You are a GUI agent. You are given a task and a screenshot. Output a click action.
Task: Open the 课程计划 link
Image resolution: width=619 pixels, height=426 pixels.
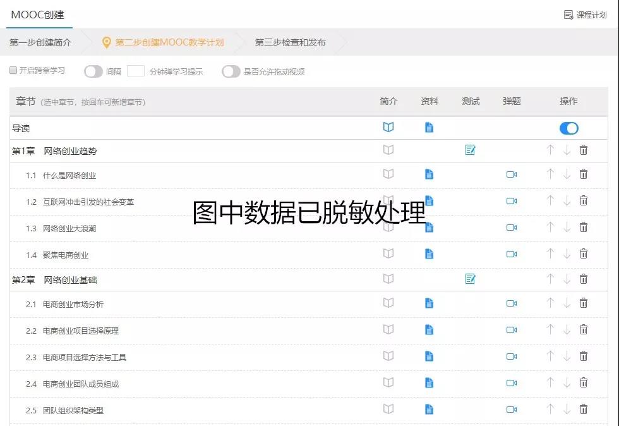pos(586,15)
